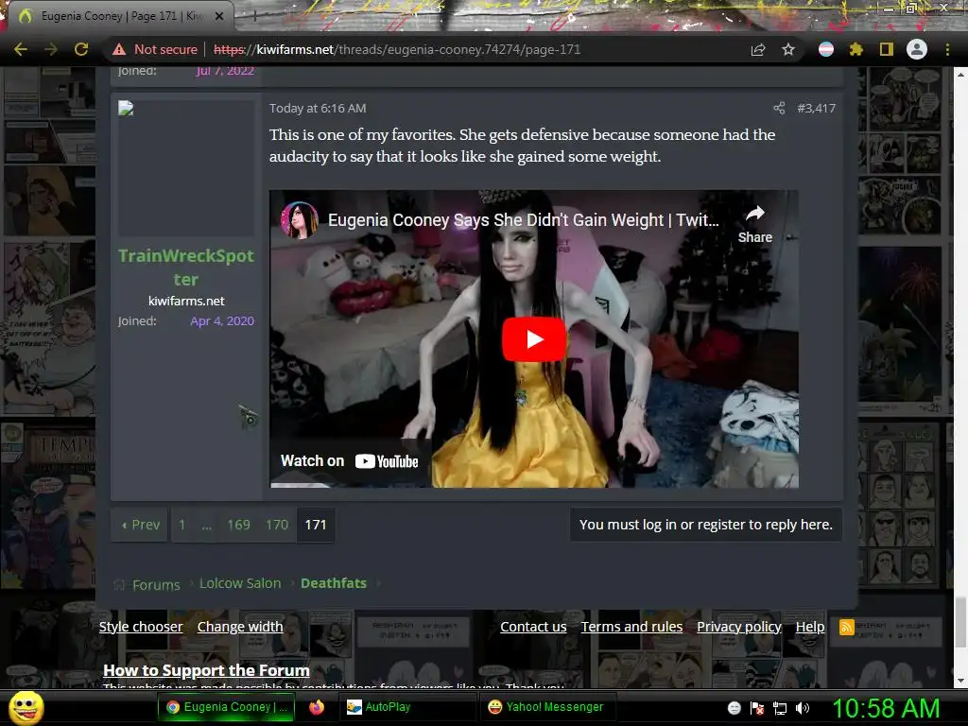Click Watch on YouTube
968x726 pixels.
pyautogui.click(x=350, y=461)
